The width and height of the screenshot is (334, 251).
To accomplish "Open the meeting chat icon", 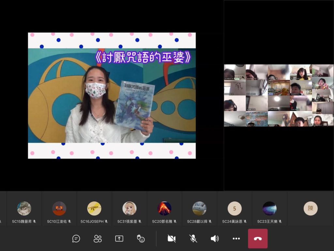I will (x=76, y=239).
